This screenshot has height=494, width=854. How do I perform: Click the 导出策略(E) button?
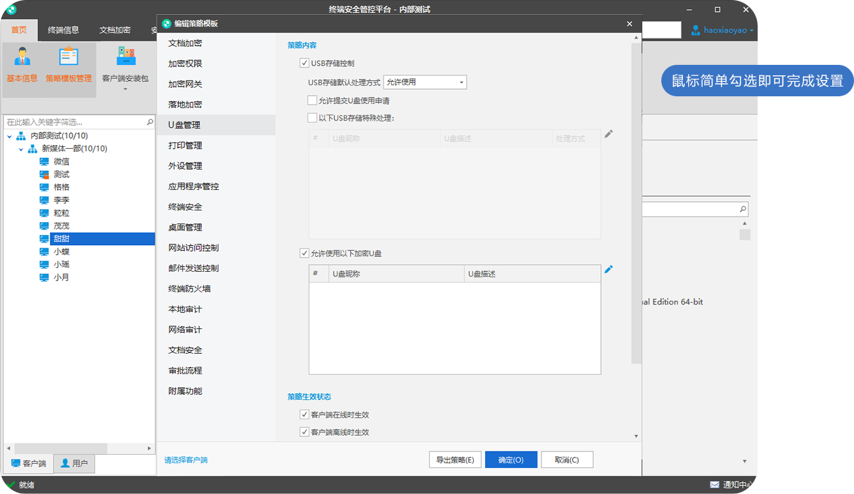455,460
